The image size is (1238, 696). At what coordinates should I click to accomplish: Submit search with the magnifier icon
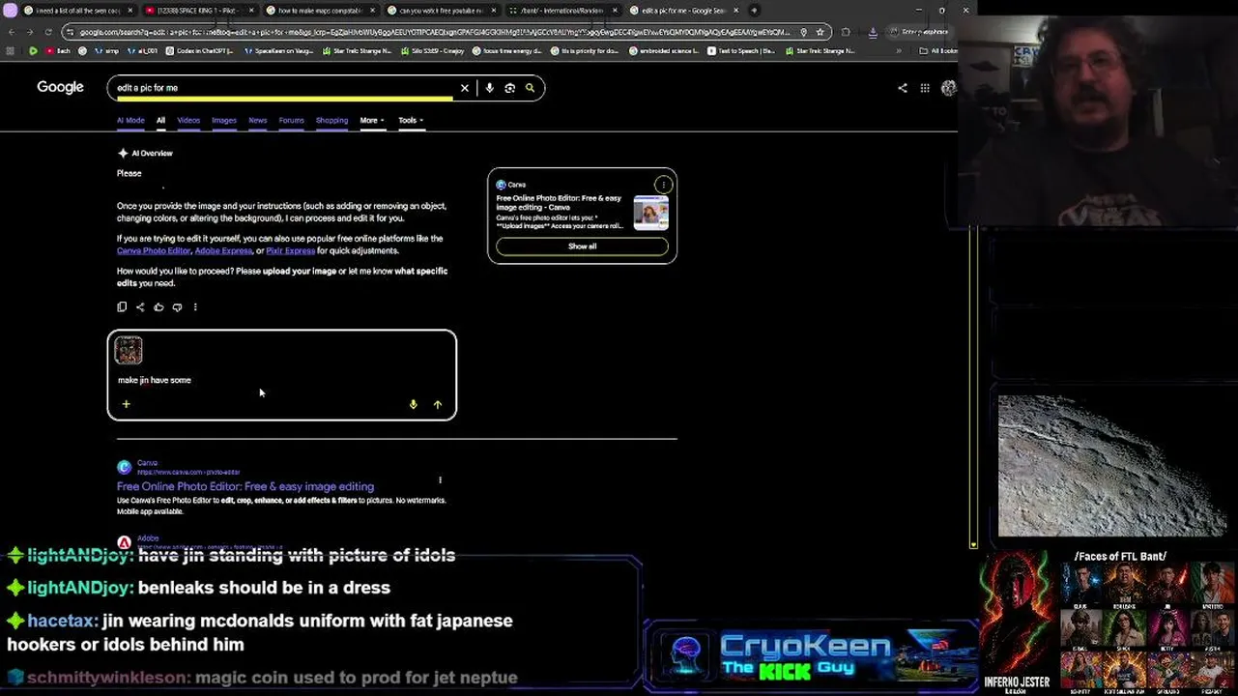[530, 88]
